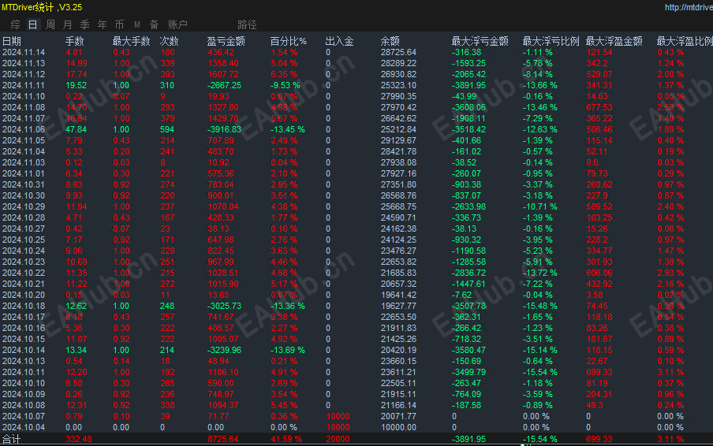Screen dimensions: 713x446
Task: Select the balance 24590.71
Action: pyautogui.click(x=398, y=218)
